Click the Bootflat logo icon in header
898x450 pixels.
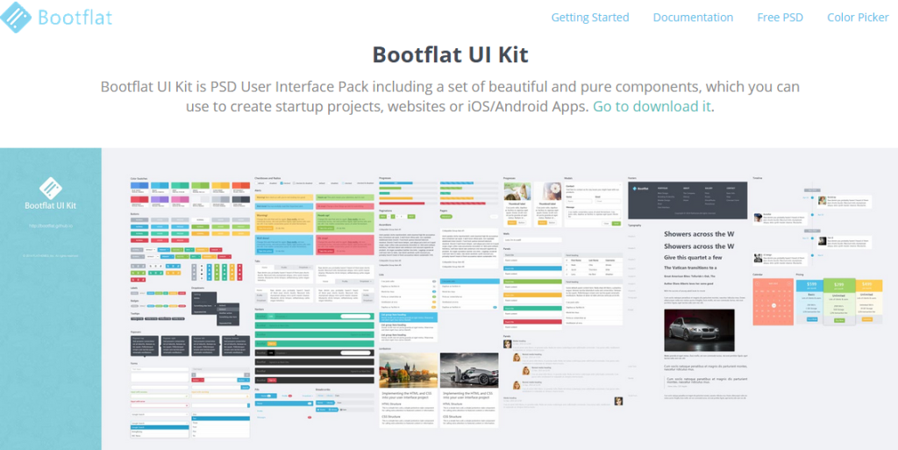coord(16,18)
